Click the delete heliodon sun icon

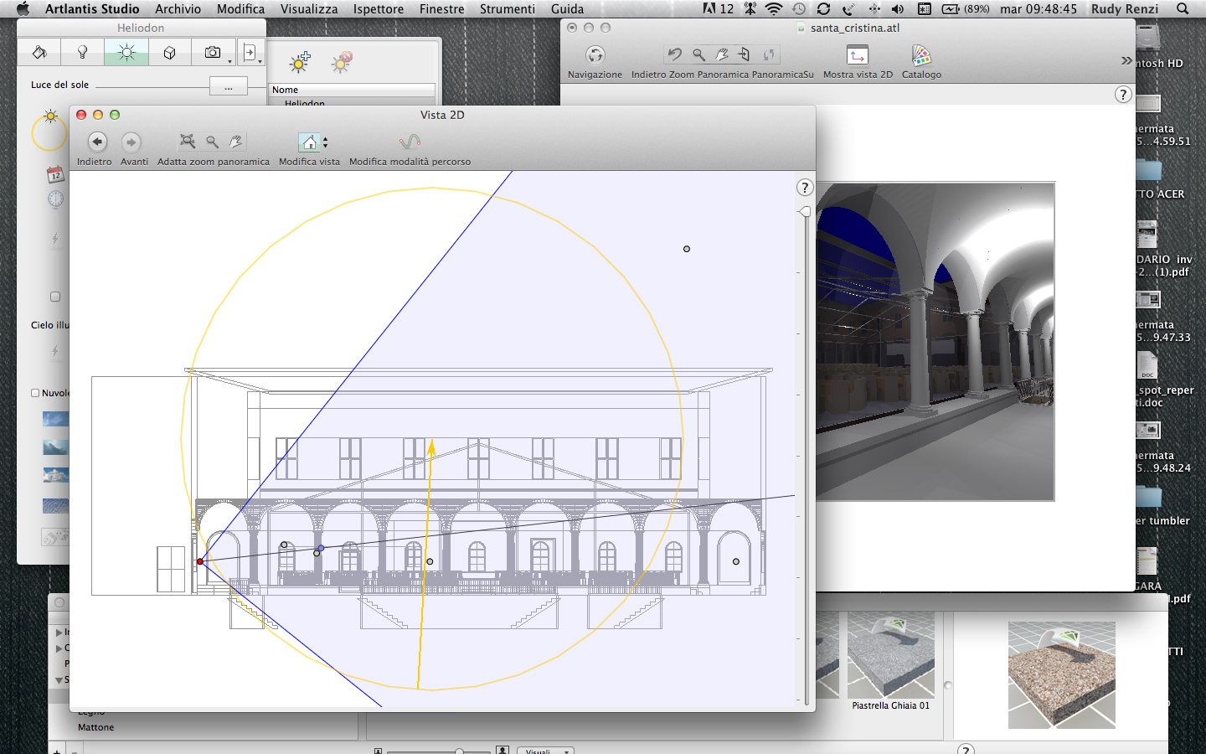tap(342, 62)
